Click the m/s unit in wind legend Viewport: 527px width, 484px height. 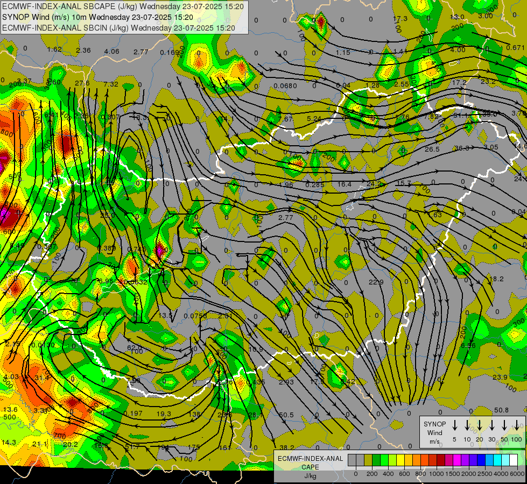click(x=434, y=442)
